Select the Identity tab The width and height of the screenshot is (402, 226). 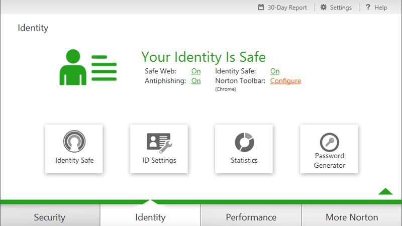(x=150, y=215)
